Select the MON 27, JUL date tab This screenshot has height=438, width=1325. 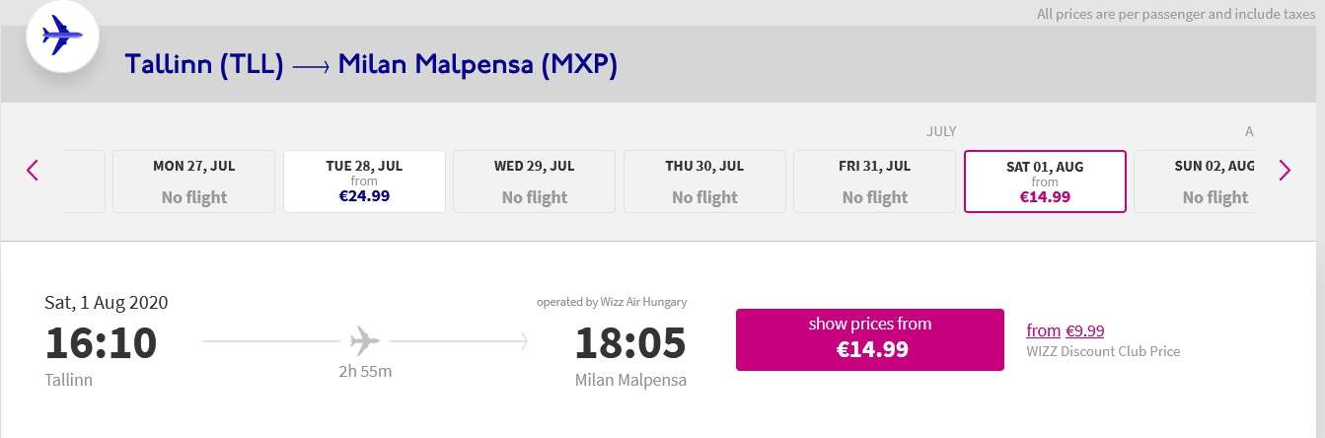pyautogui.click(x=194, y=182)
